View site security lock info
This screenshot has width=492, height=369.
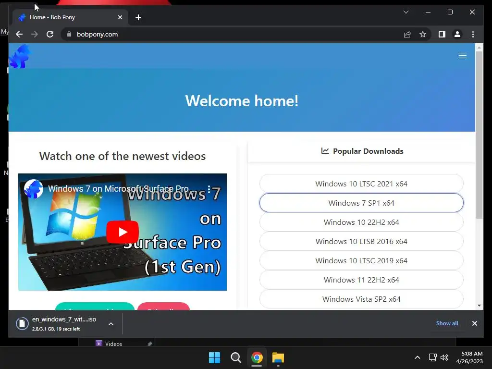click(69, 34)
